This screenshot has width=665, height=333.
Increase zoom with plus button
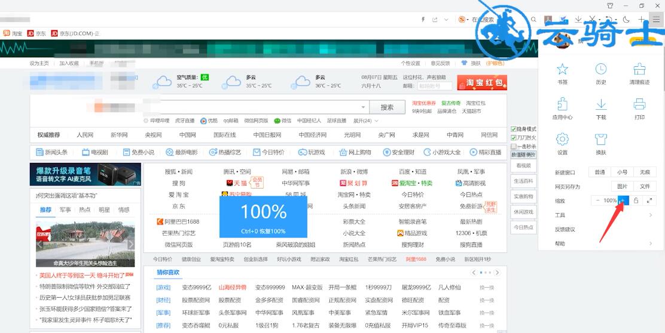[623, 201]
